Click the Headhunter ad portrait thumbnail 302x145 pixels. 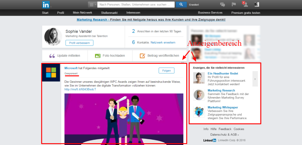click(x=199, y=78)
